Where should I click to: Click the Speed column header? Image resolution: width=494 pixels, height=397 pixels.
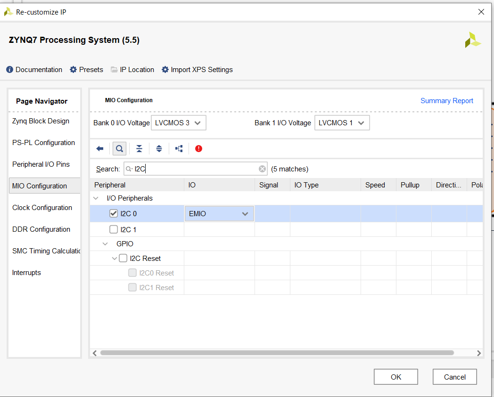click(x=379, y=185)
